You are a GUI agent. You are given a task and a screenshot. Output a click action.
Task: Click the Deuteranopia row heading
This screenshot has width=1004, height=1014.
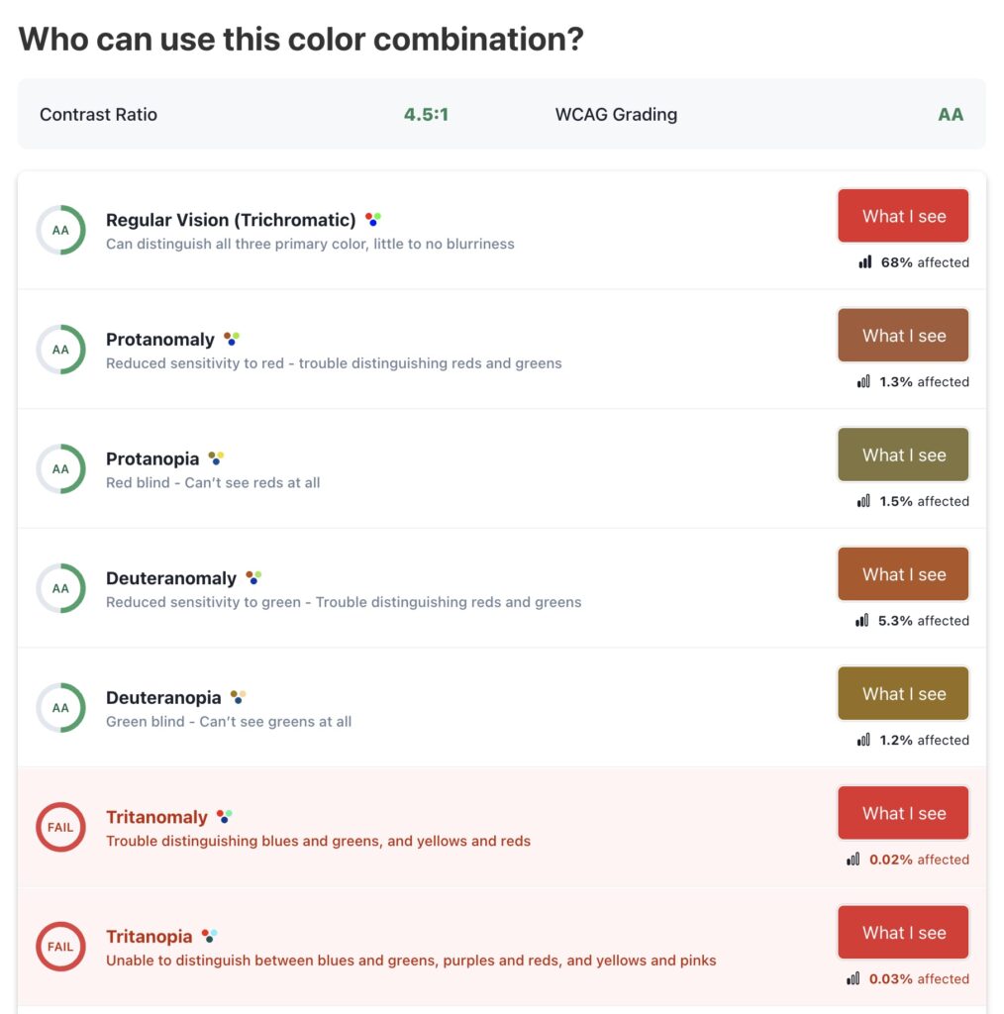[163, 698]
